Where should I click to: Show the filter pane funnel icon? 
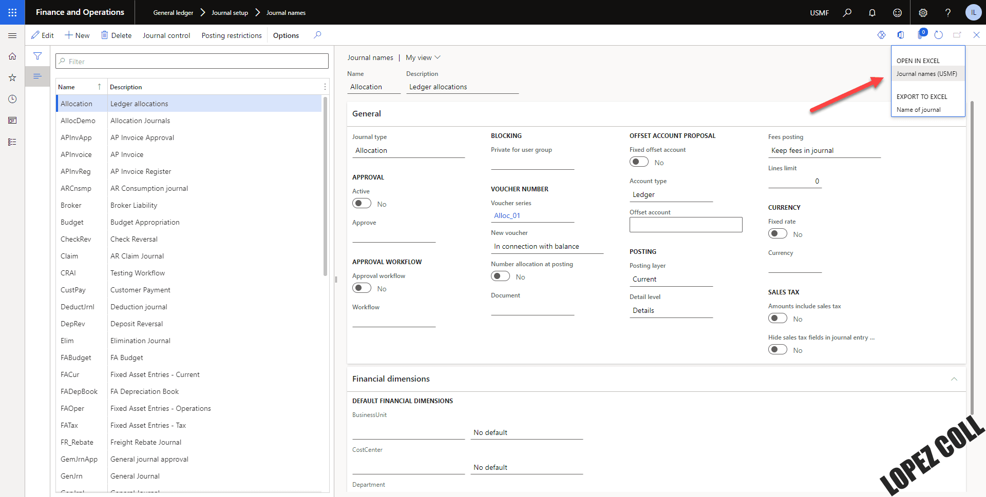click(37, 56)
